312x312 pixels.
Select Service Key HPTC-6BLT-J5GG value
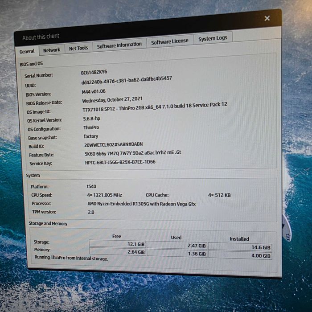[x=120, y=162]
